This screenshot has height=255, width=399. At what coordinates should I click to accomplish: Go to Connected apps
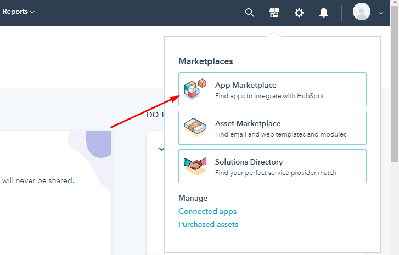tap(207, 211)
